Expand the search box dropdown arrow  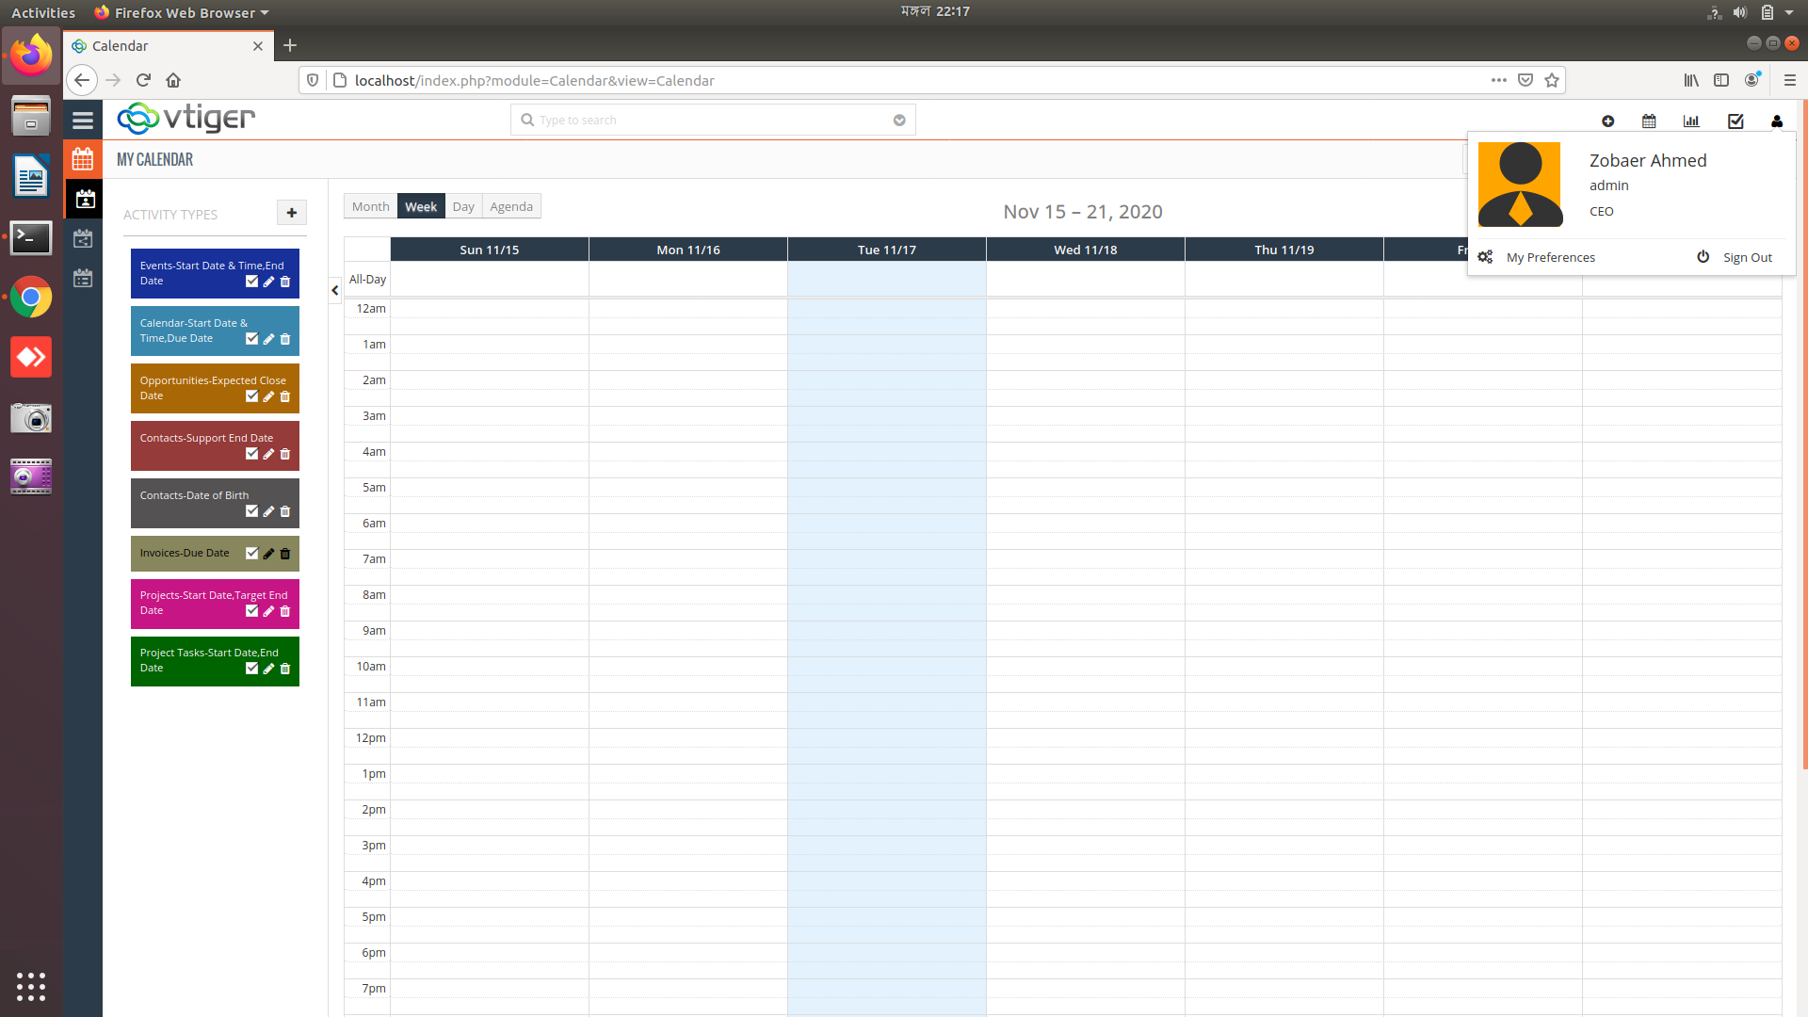click(x=899, y=121)
